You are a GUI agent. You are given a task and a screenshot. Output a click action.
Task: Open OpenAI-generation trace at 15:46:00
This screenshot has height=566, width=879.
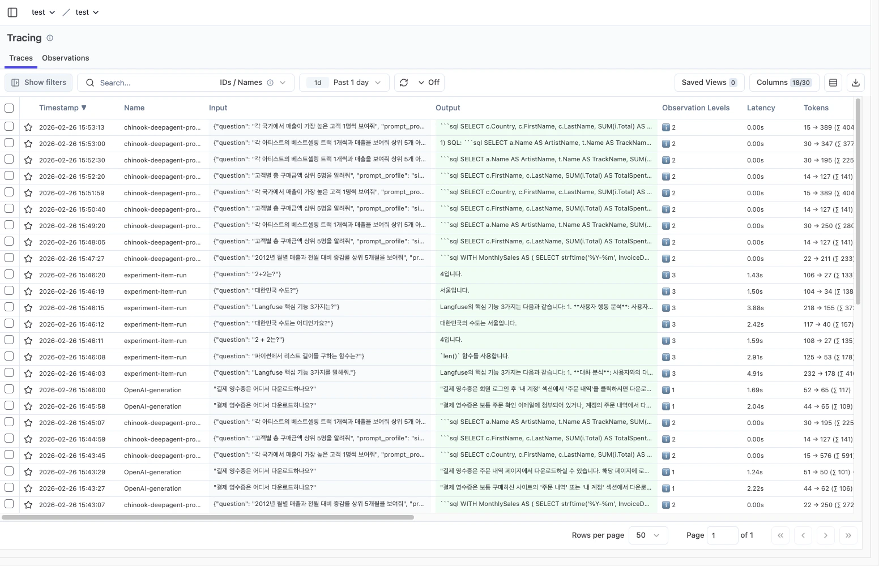(153, 390)
